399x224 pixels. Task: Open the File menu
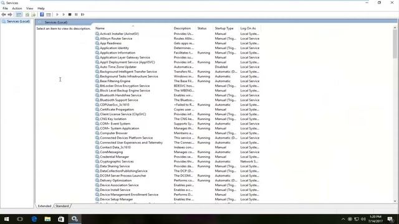pyautogui.click(x=5, y=8)
